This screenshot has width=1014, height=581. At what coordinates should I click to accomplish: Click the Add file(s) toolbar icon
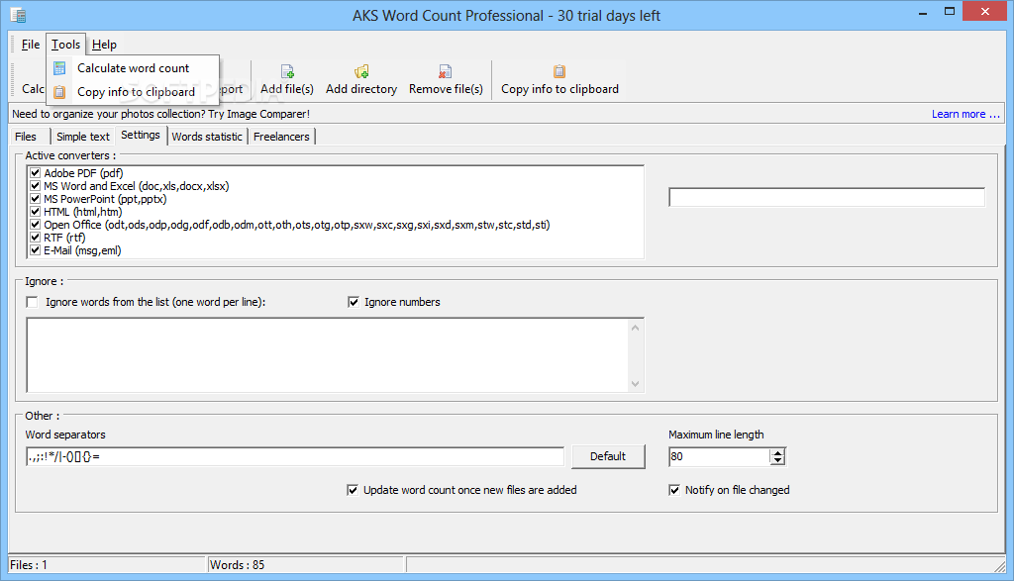(287, 71)
